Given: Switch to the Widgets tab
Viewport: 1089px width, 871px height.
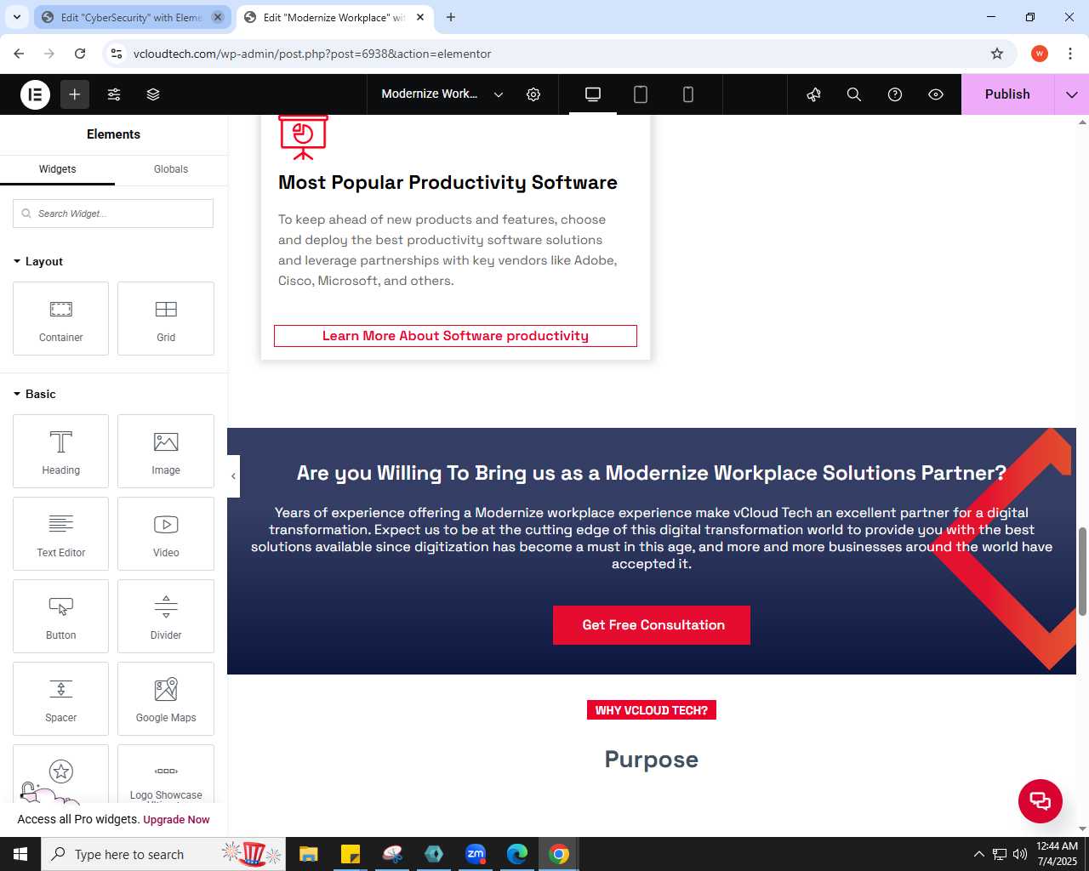Looking at the screenshot, I should pyautogui.click(x=57, y=169).
